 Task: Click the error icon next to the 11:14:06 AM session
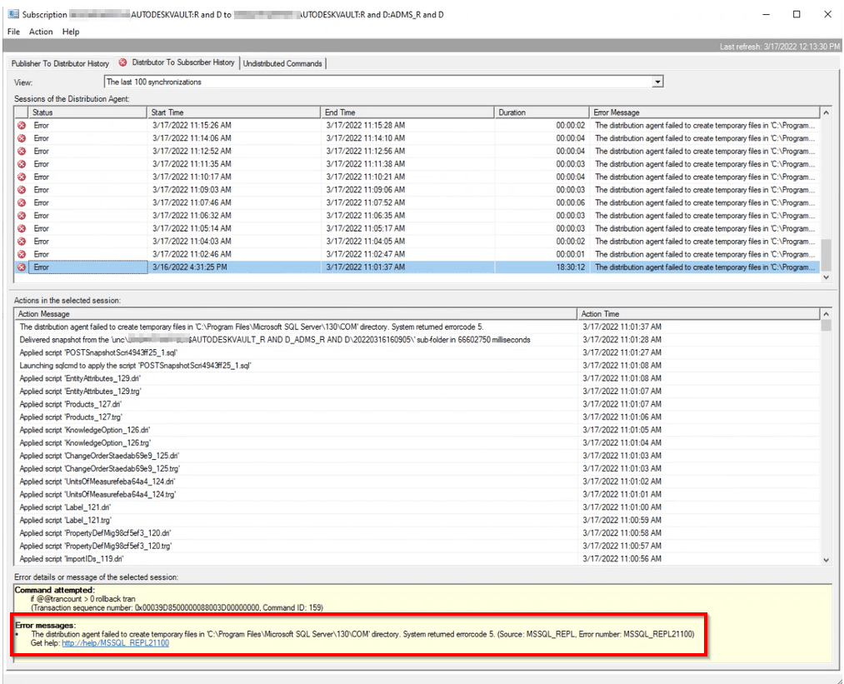pos(22,137)
